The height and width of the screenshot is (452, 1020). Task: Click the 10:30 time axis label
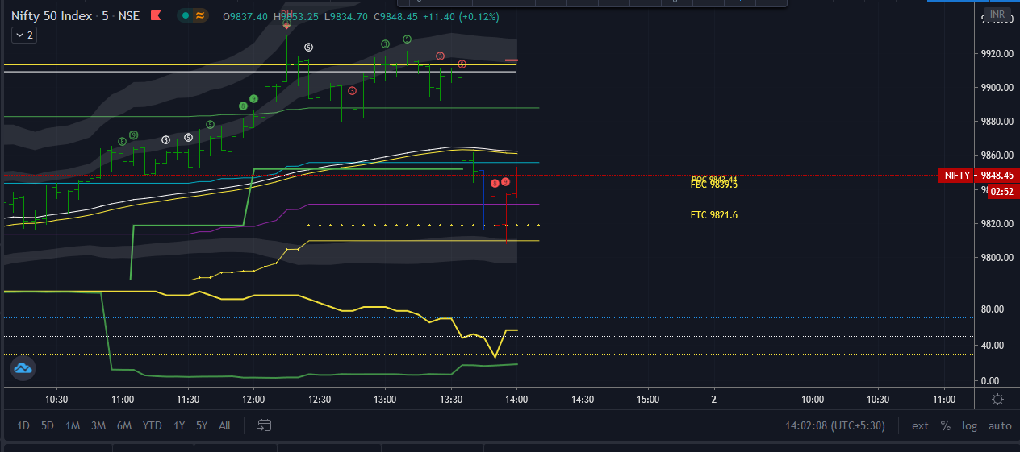click(x=56, y=400)
